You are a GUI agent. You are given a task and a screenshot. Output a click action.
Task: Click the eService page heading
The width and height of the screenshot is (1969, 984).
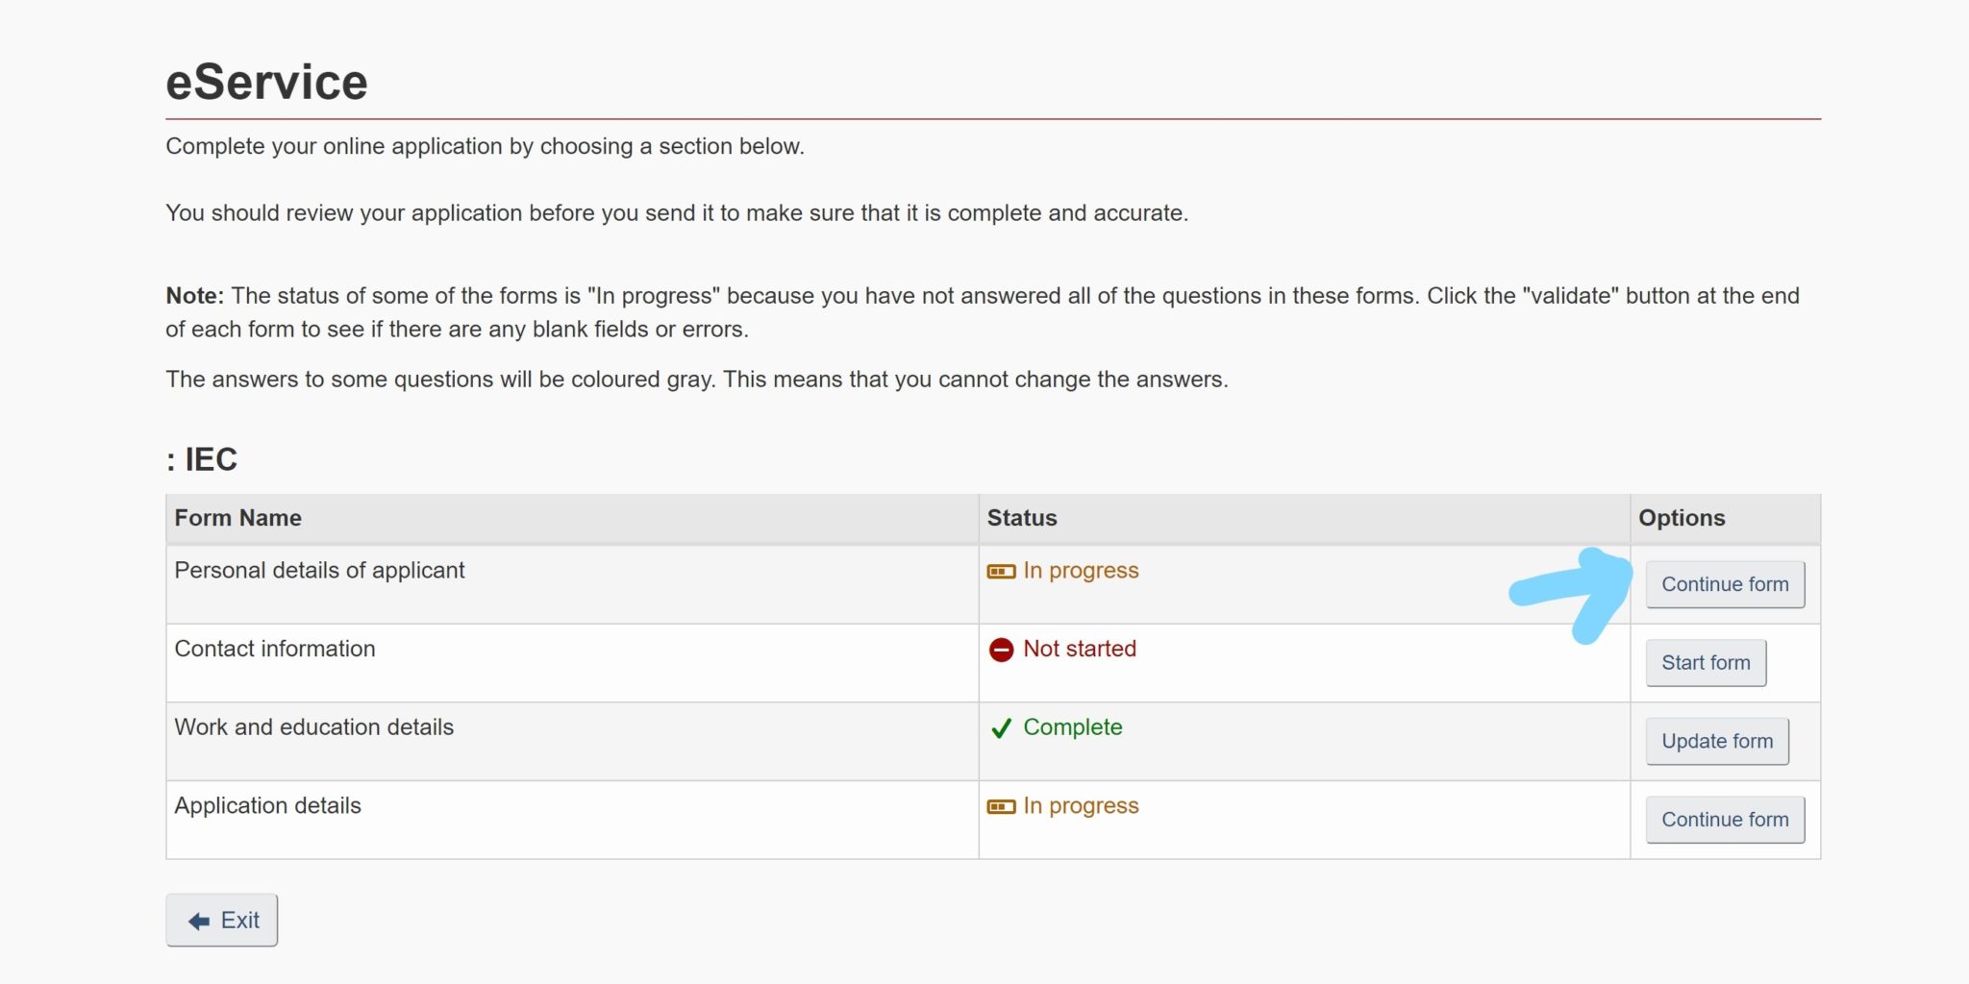tap(266, 83)
